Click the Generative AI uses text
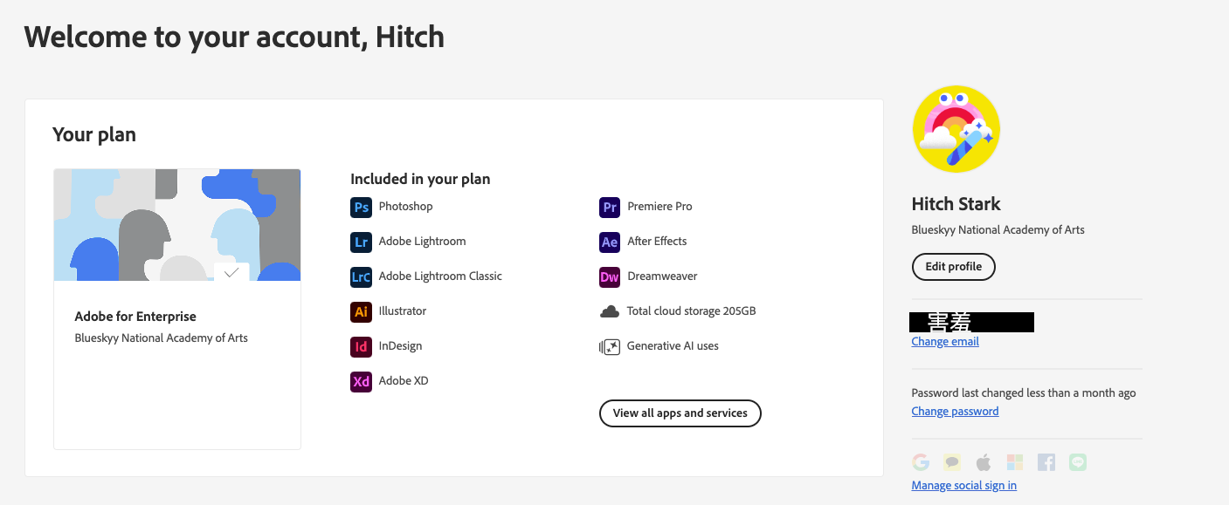1229x505 pixels. (673, 346)
